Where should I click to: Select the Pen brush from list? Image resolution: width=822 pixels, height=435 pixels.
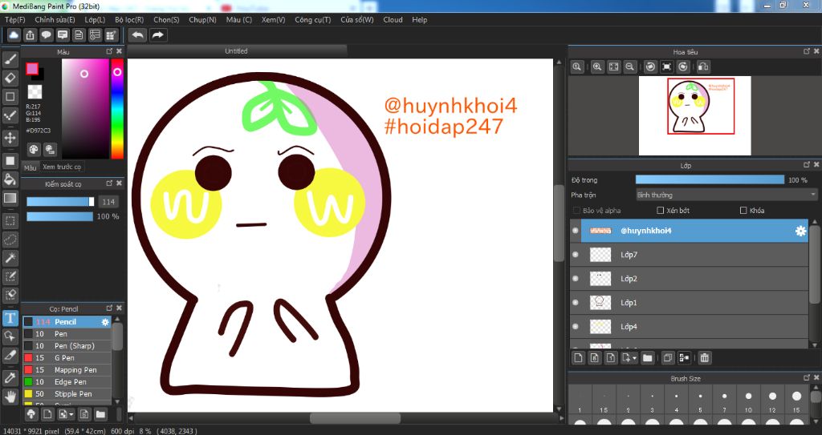point(67,334)
